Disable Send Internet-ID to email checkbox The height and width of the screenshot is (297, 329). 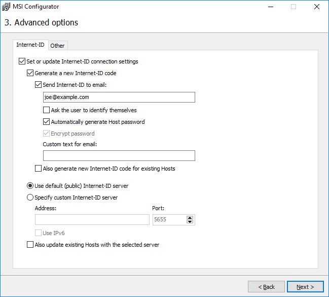(39, 85)
